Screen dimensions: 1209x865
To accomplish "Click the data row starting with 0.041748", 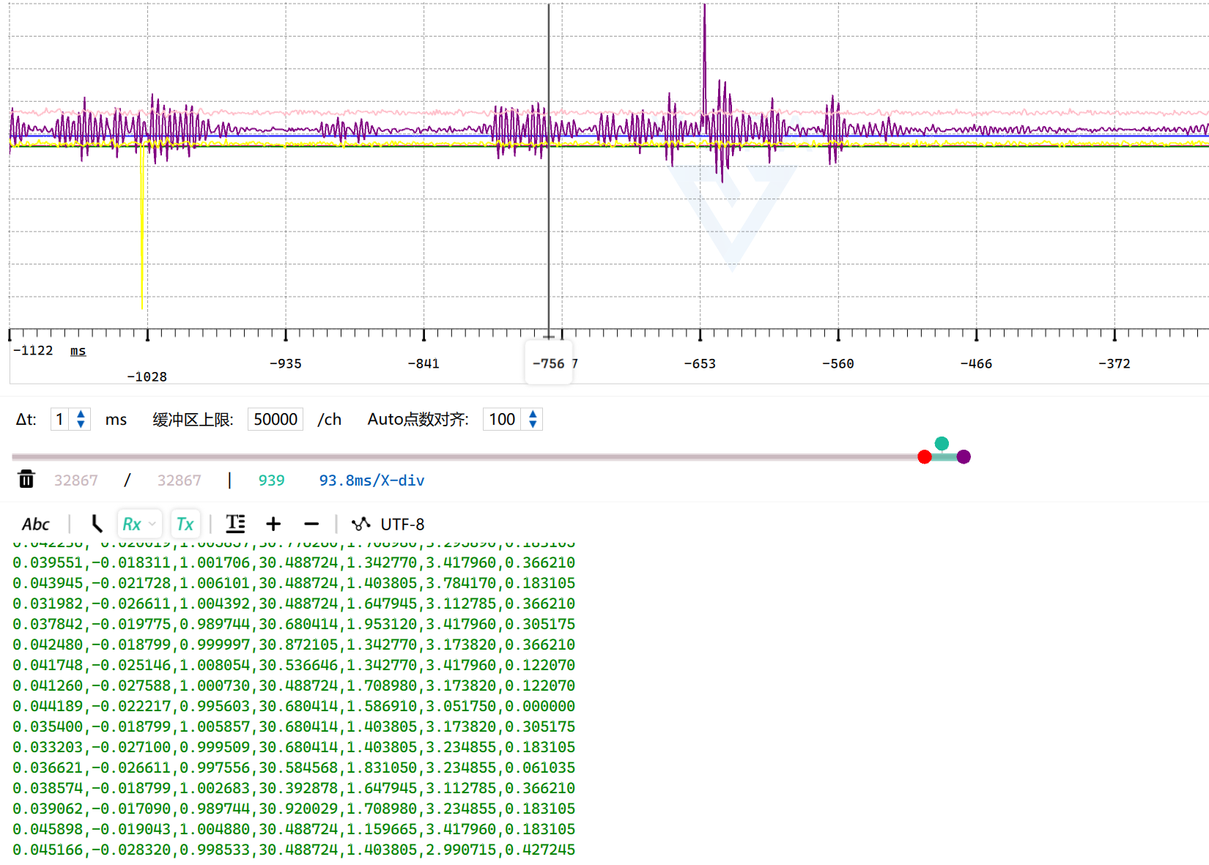I will pyautogui.click(x=294, y=665).
